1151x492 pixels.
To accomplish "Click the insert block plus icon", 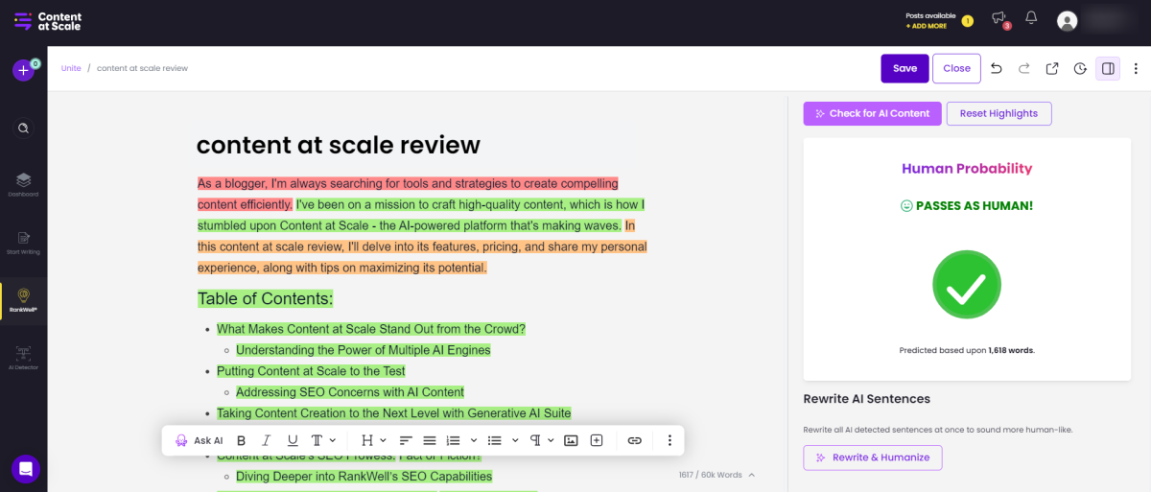I will [x=597, y=440].
